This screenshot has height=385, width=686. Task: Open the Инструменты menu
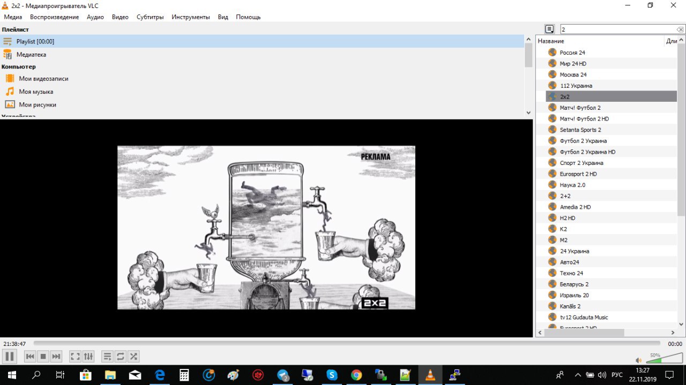[x=191, y=17]
